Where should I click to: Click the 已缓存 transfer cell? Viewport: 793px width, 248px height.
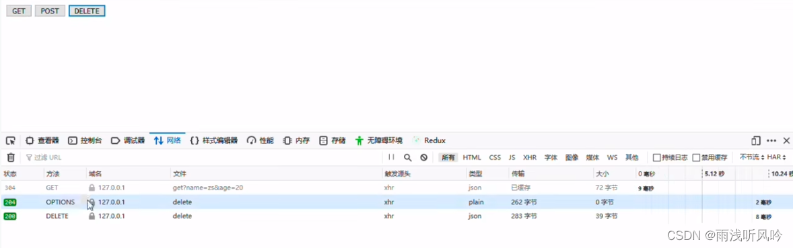click(x=521, y=188)
